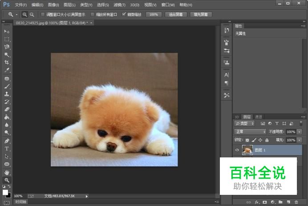The height and width of the screenshot is (206, 308).
Task: Select the Crop tool
Action: tap(7, 62)
